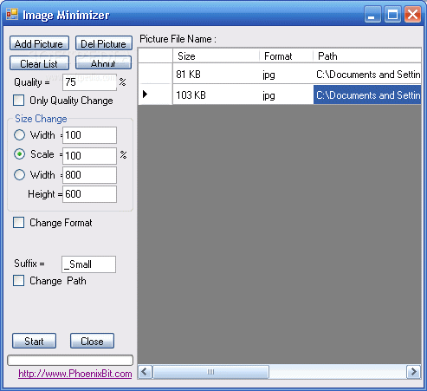Select the 103 KB size cell
This screenshot has height=391, width=427.
point(216,94)
